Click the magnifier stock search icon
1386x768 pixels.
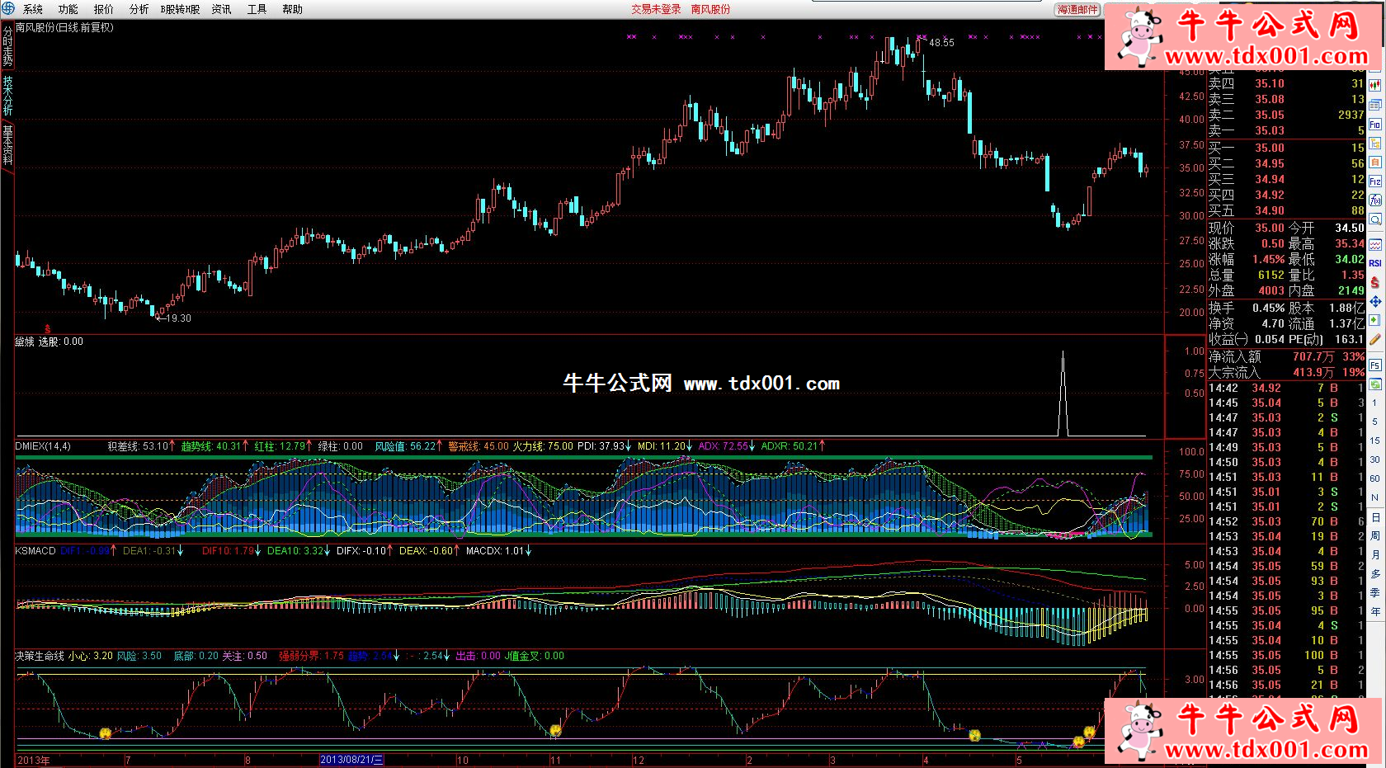[1375, 219]
